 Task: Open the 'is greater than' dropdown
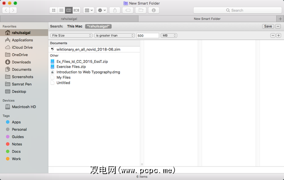(114, 35)
